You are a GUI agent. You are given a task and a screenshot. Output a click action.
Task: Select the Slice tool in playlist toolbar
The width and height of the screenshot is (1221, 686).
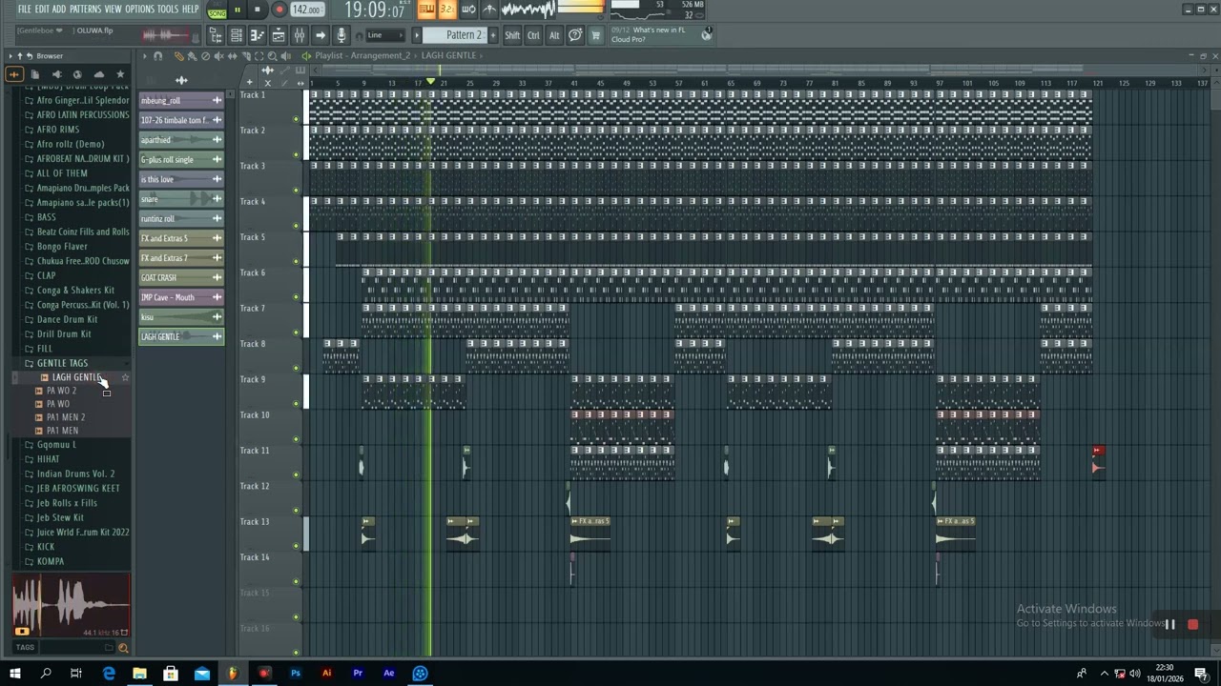point(246,56)
